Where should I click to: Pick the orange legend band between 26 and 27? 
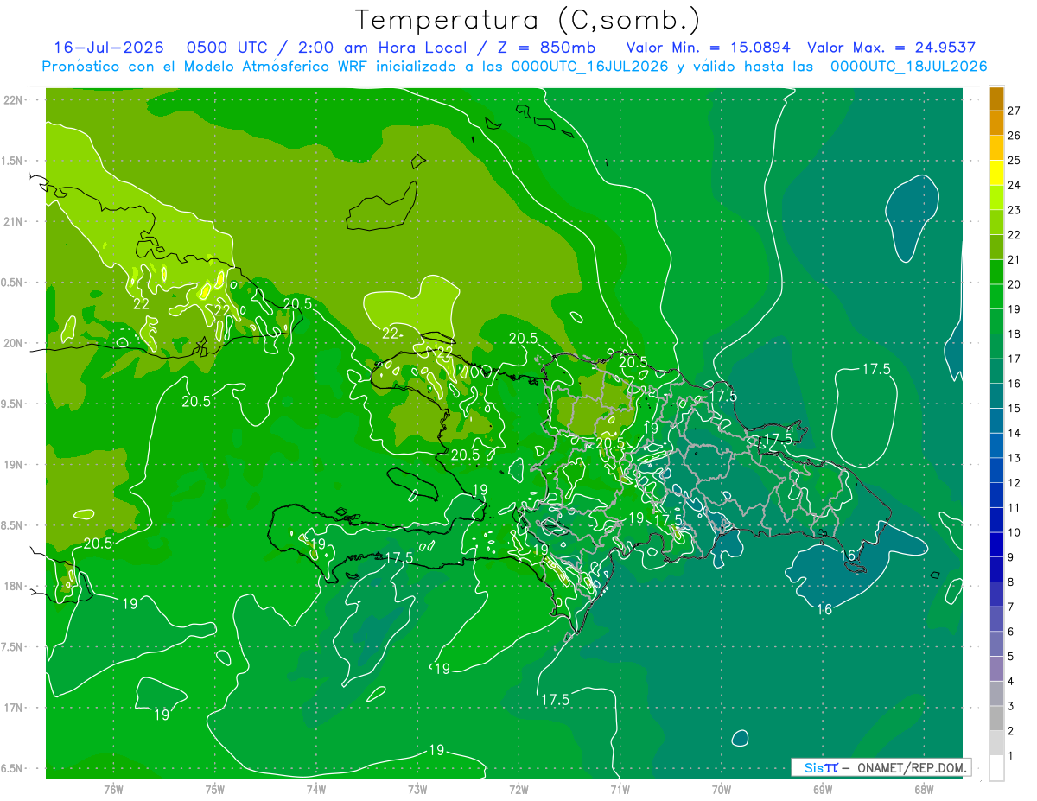[x=996, y=122]
